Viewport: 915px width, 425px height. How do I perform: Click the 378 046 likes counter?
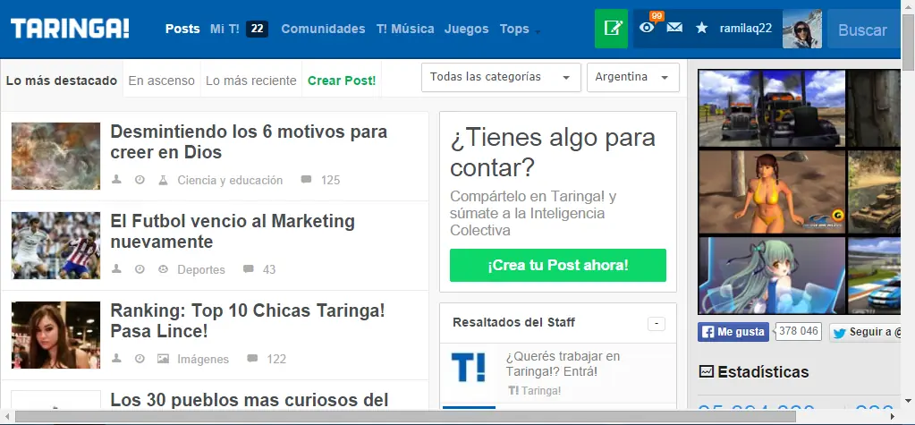point(799,332)
